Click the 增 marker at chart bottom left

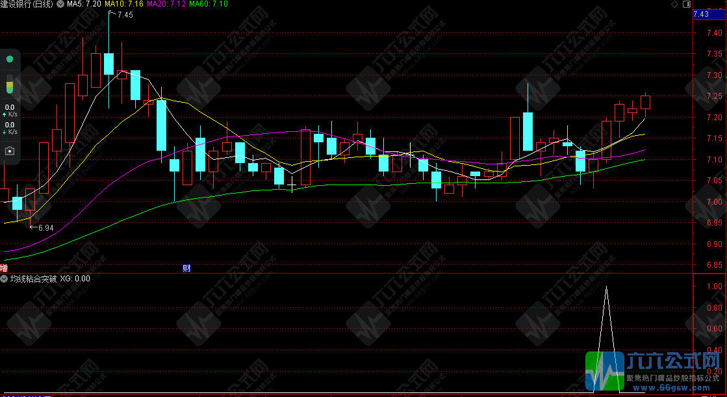point(4,268)
